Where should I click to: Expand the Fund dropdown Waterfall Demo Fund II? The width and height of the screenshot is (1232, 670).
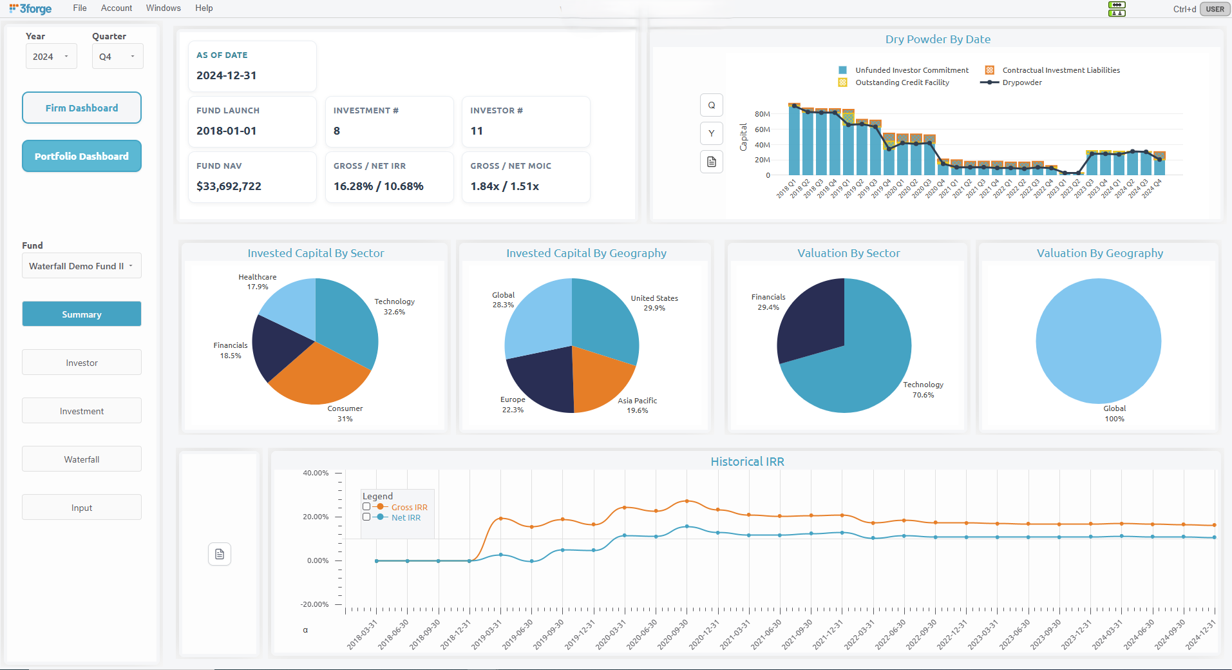(81, 266)
